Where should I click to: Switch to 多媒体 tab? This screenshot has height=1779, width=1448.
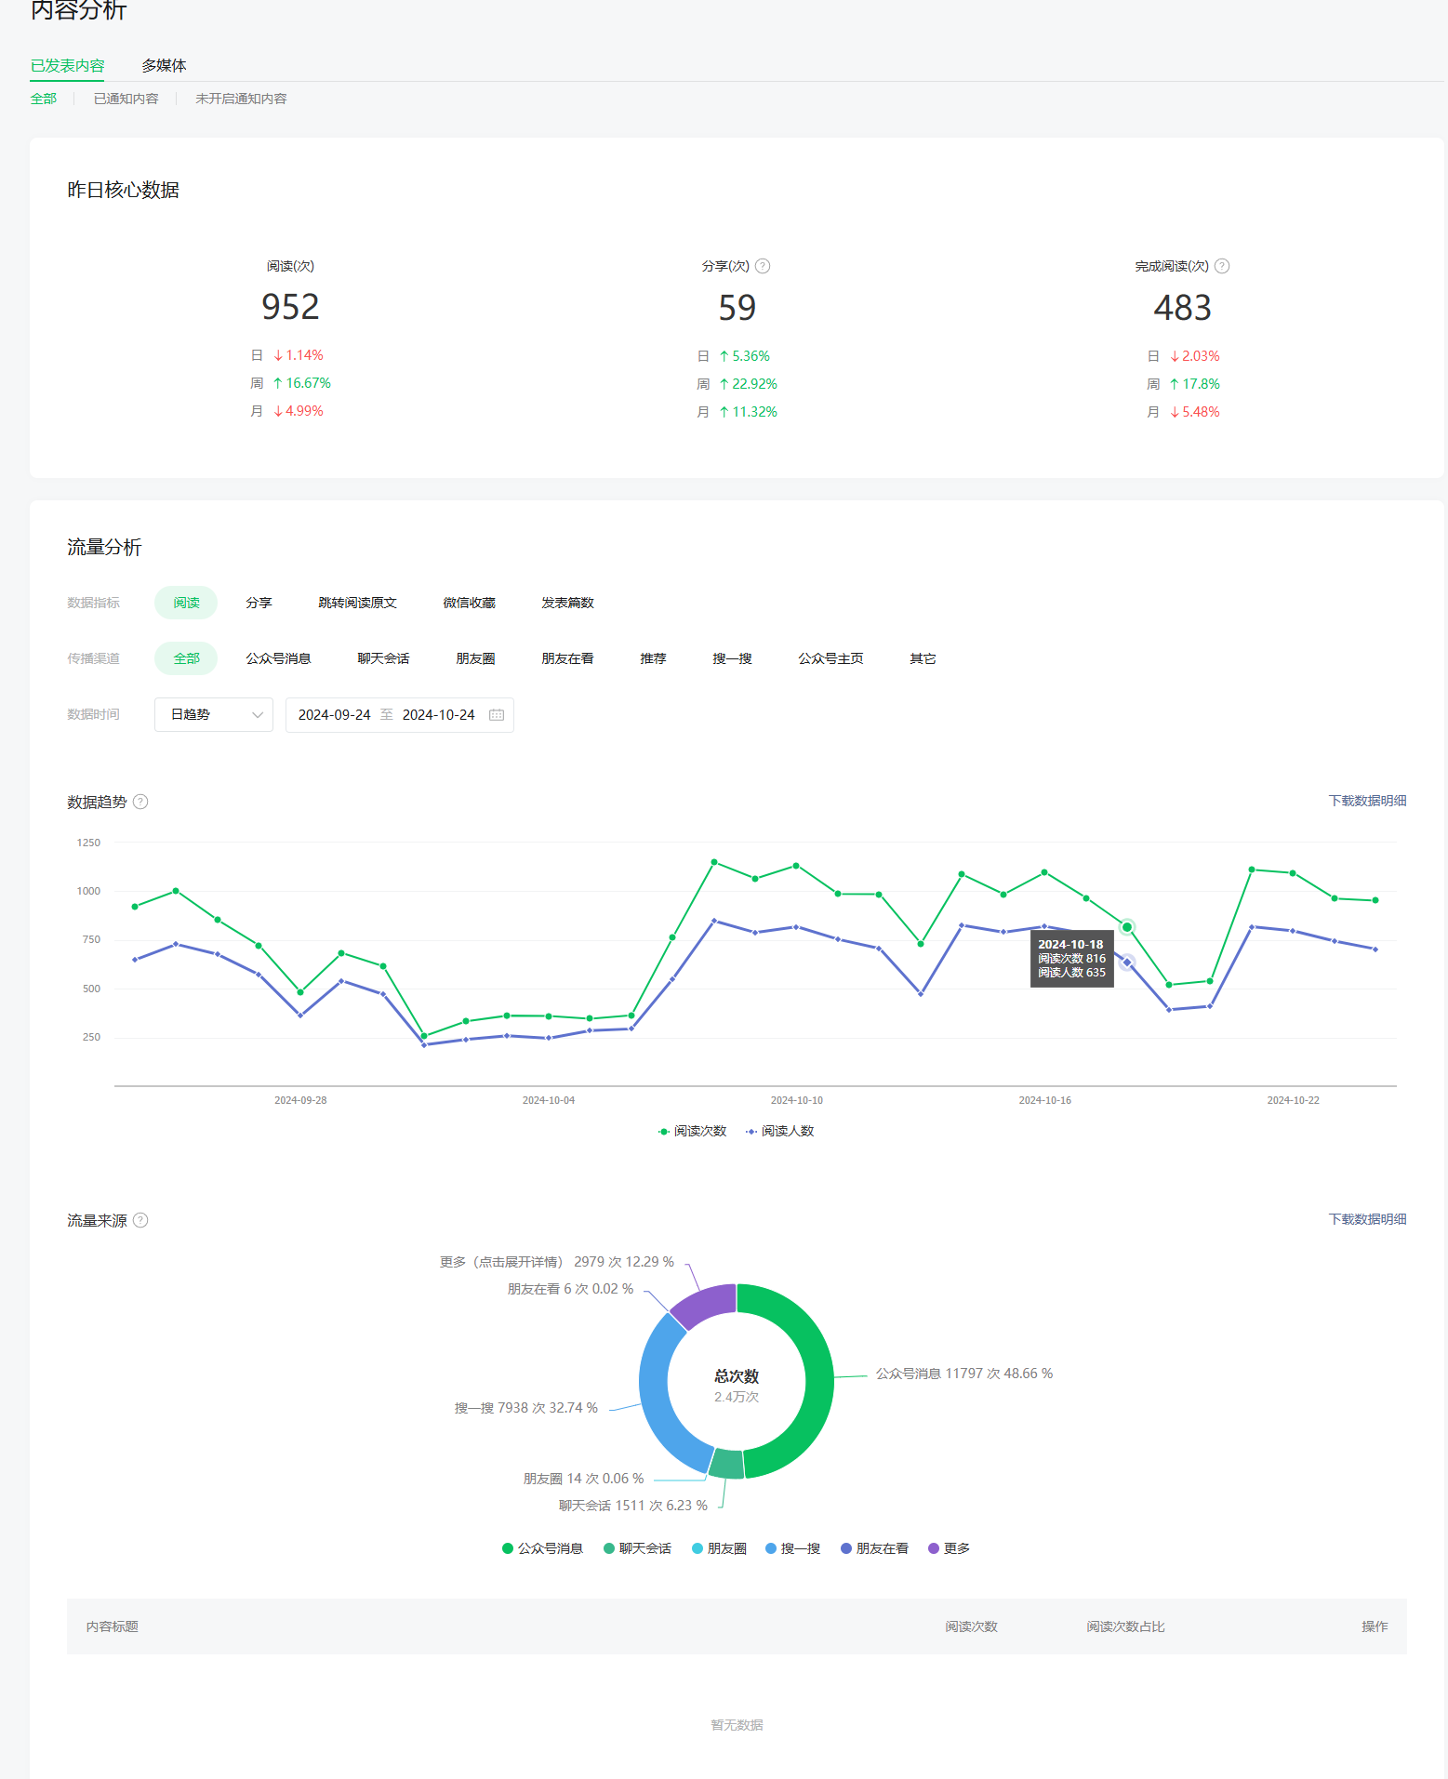click(164, 65)
